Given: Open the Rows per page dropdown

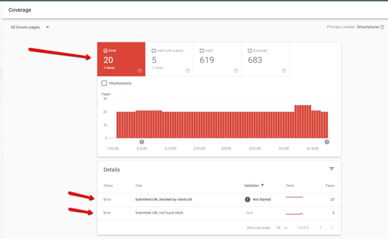Looking at the screenshot, I should pyautogui.click(x=282, y=228).
